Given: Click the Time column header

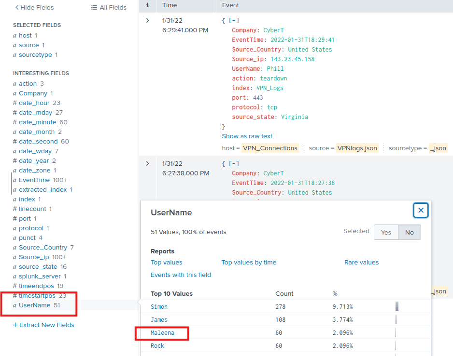Looking at the screenshot, I should point(170,5).
